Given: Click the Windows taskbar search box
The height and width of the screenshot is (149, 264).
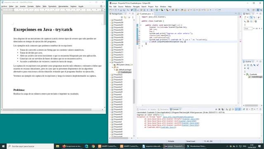Looking at the screenshot, I should (30, 146).
